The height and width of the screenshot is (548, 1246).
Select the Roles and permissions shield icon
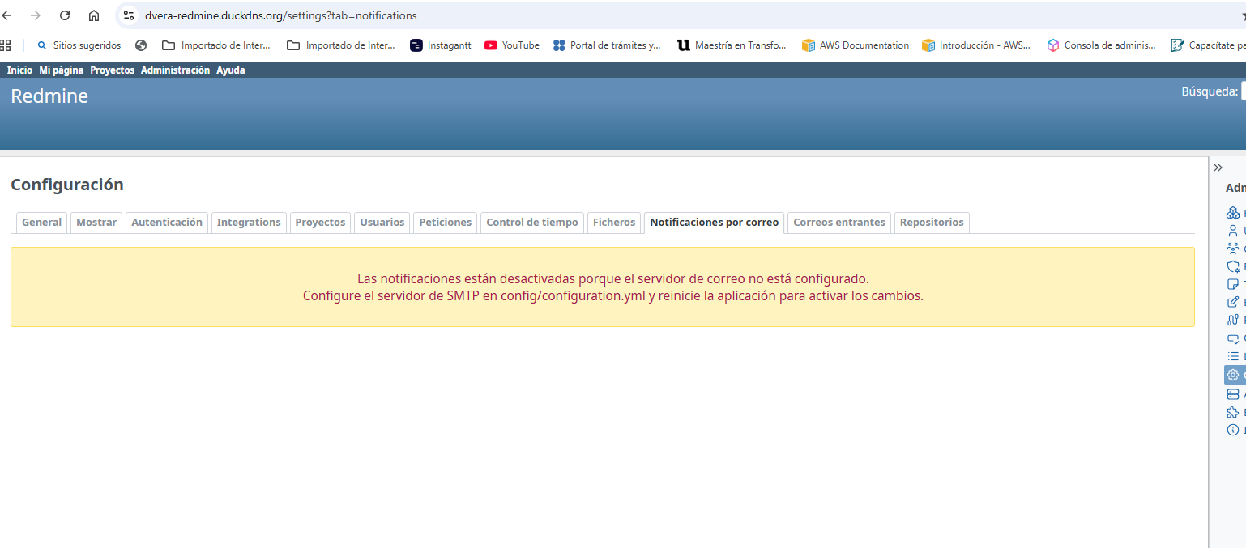pos(1232,267)
